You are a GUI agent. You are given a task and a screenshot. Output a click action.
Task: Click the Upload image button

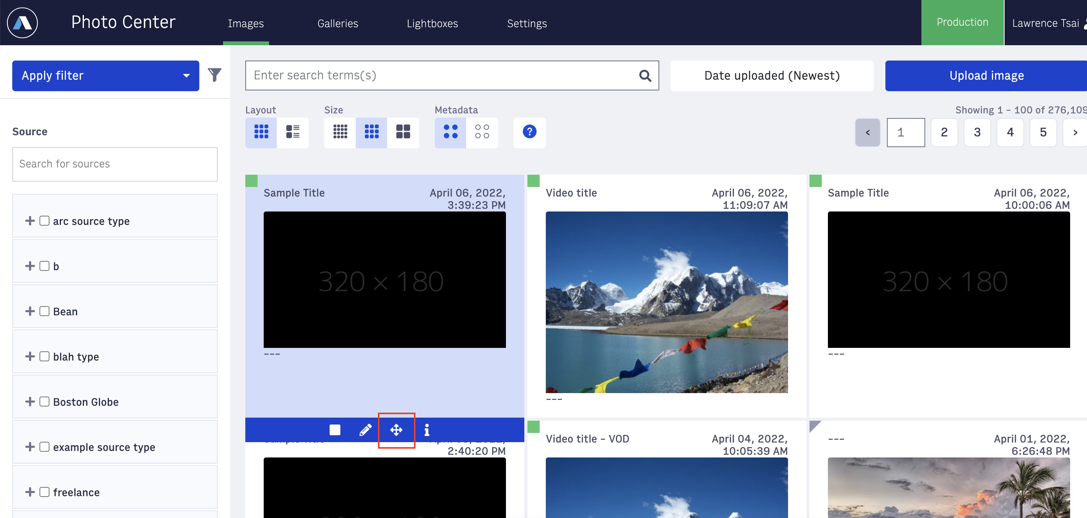986,75
